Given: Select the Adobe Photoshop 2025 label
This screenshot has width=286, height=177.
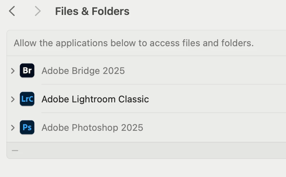Looking at the screenshot, I should point(92,127).
